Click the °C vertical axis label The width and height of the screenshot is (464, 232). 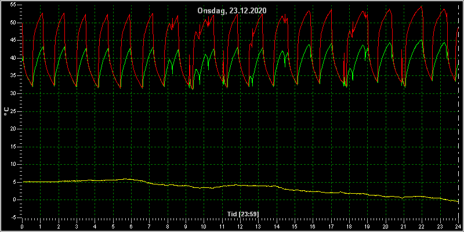pyautogui.click(x=6, y=111)
